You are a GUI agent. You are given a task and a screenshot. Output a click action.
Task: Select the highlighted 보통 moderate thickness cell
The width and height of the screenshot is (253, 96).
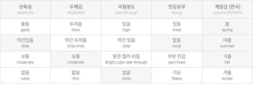tap(76, 59)
